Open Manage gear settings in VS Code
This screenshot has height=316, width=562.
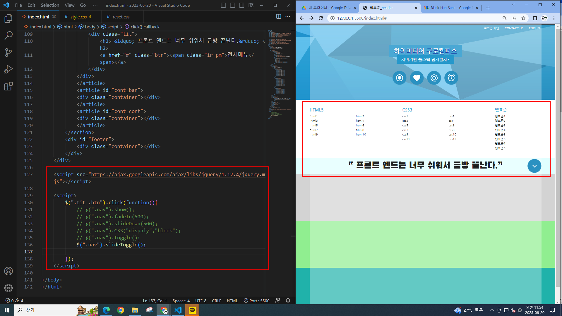(x=8, y=288)
